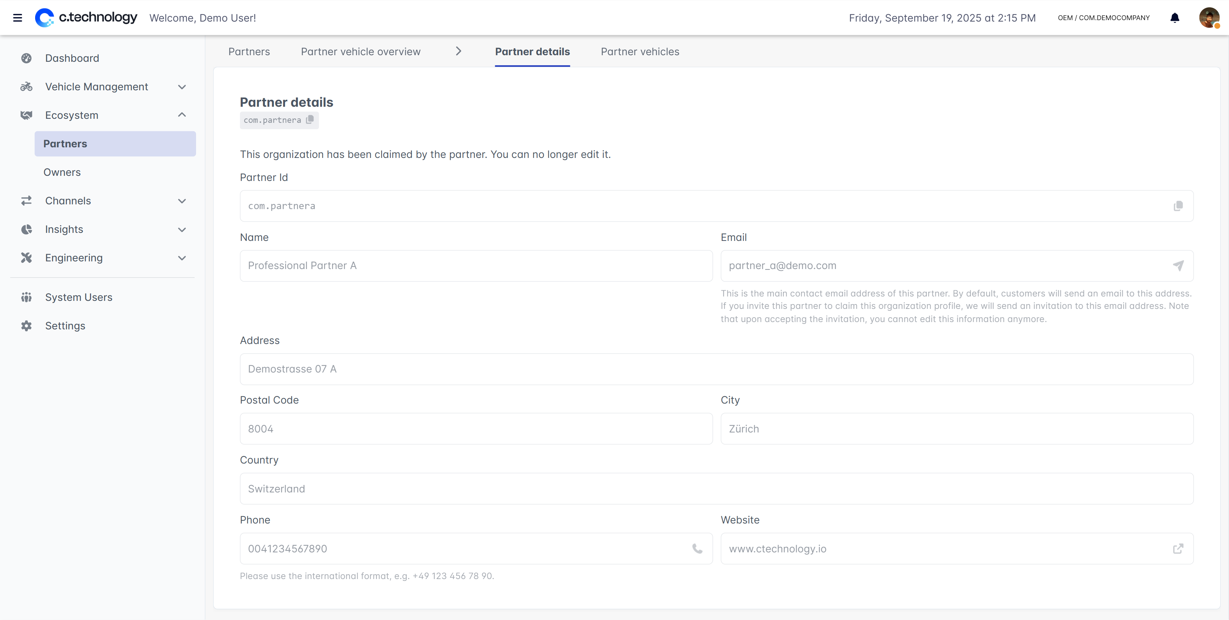The image size is (1229, 620).
Task: Go to the Partners tab
Action: [249, 52]
